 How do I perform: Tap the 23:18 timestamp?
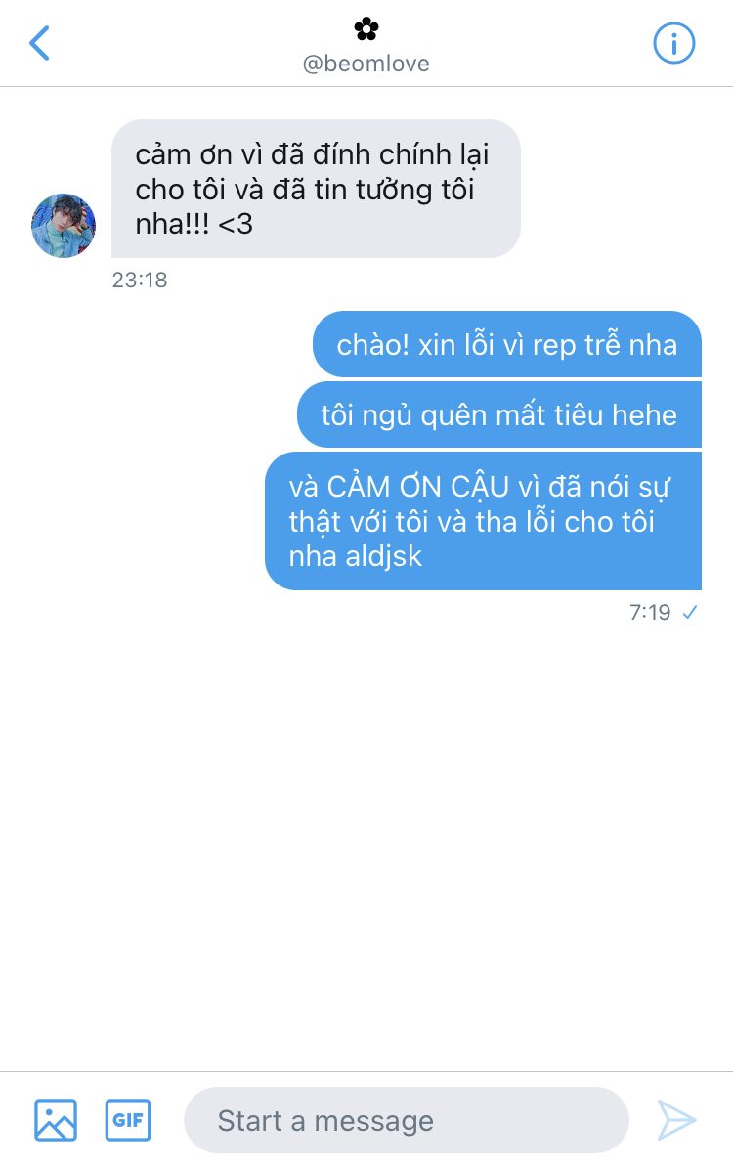(x=140, y=281)
